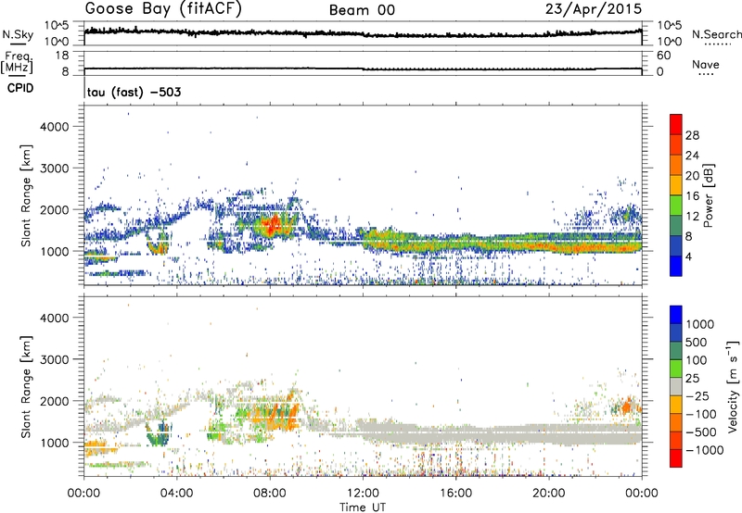Click the gray band of the velocity colorbar
This screenshot has height=513, width=742.
676,386
